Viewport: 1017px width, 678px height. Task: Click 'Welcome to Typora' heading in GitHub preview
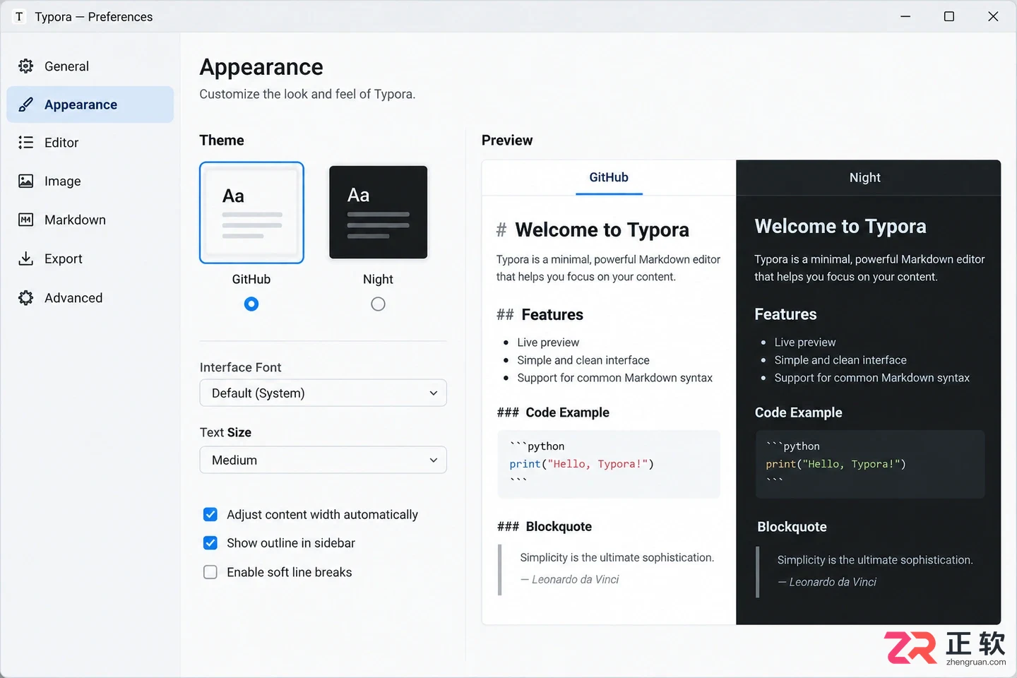(602, 230)
